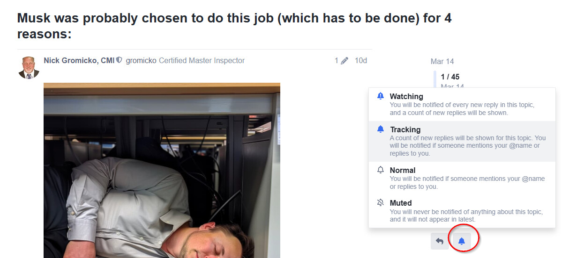Viewport: 561px width, 258px height.
Task: Choose the Normal notification level
Action: [462, 178]
